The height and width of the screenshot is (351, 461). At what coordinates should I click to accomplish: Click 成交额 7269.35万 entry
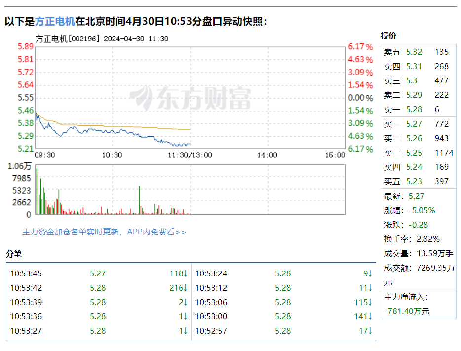click(x=419, y=275)
